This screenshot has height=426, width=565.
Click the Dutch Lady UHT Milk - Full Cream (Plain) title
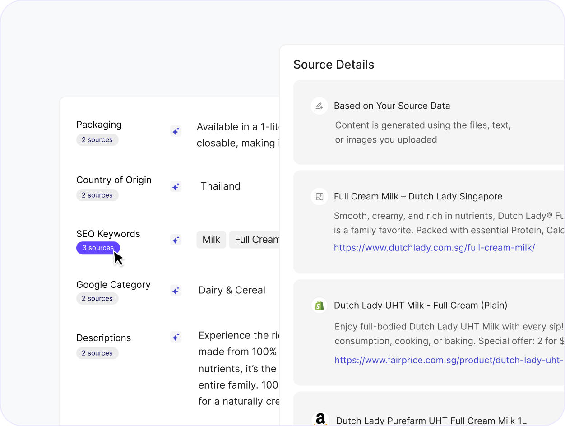coord(421,306)
